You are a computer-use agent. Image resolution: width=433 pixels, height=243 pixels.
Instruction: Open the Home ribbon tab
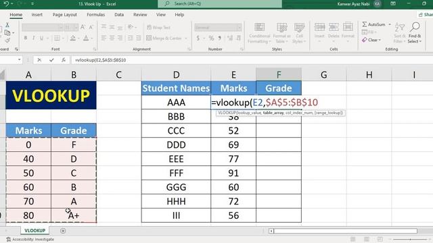(16, 15)
